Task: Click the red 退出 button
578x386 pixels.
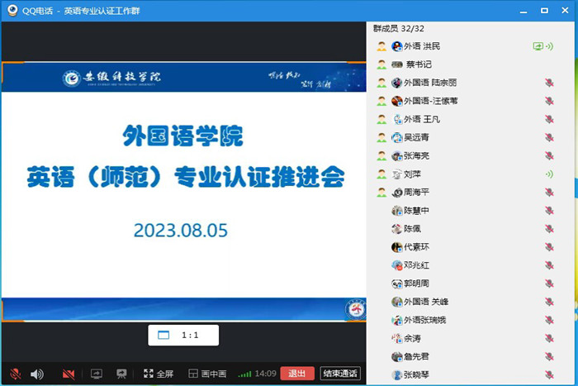Action: click(297, 374)
